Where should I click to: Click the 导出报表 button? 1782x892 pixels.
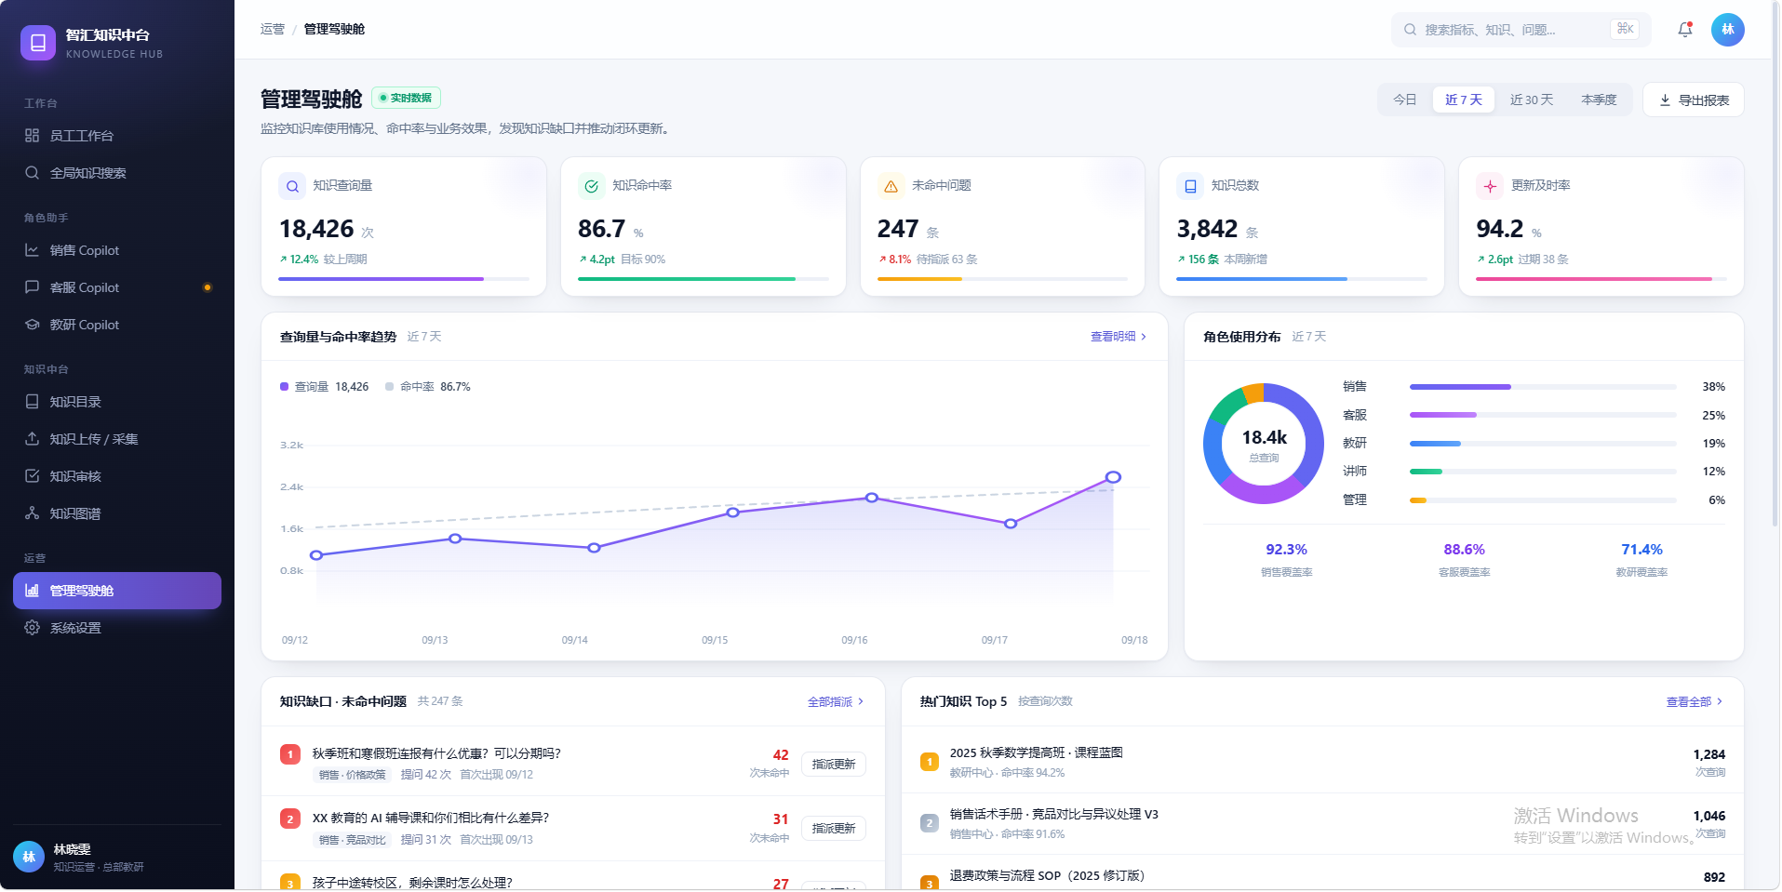(x=1694, y=100)
